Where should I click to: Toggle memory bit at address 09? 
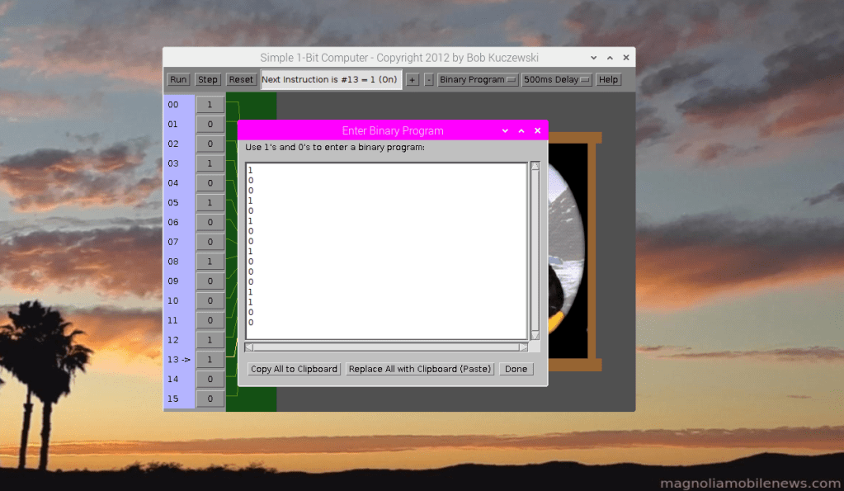tap(210, 281)
